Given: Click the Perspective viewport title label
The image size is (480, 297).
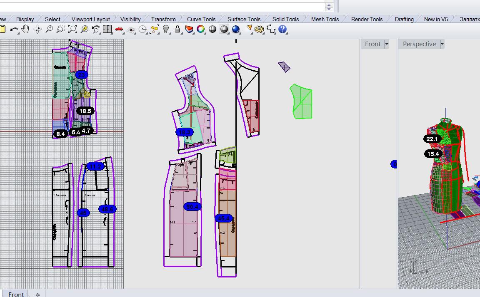Looking at the screenshot, I should pyautogui.click(x=419, y=44).
